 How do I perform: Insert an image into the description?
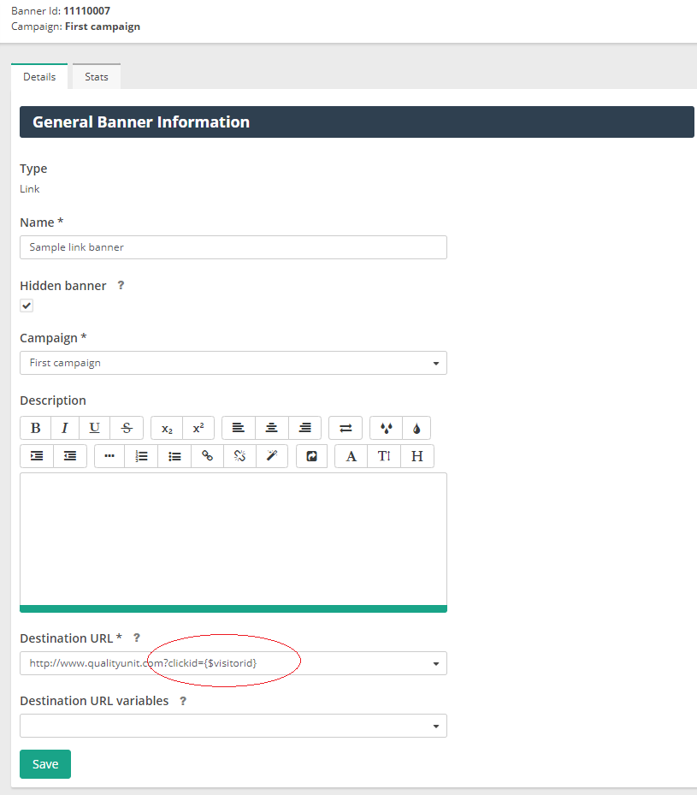[312, 456]
